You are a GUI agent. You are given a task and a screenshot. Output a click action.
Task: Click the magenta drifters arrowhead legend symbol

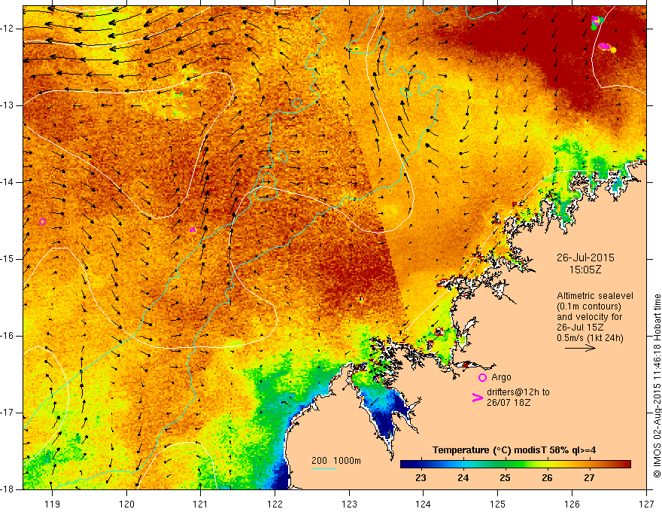tap(477, 397)
